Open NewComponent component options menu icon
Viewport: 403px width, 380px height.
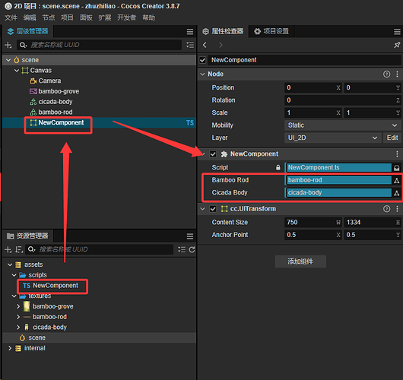pyautogui.click(x=397, y=154)
